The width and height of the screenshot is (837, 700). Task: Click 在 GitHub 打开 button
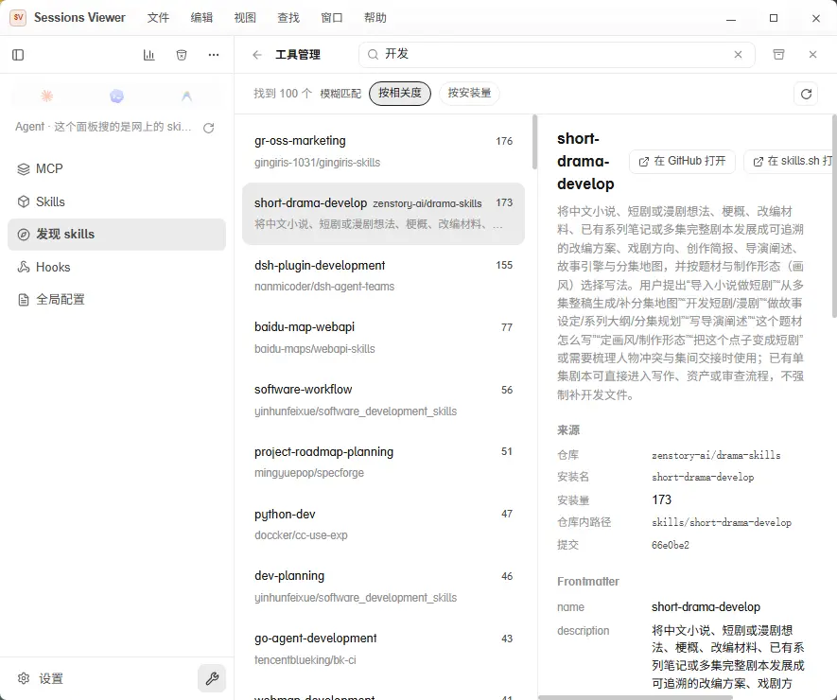point(682,161)
